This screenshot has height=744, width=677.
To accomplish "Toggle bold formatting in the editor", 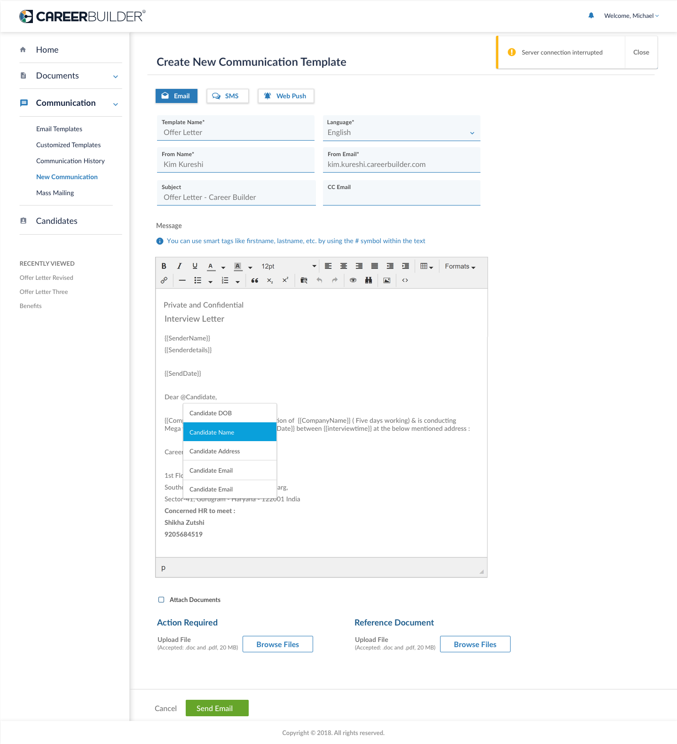I will tap(164, 266).
